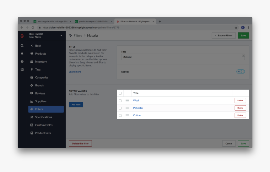Open notifications bell in the sidebar

pos(22,53)
